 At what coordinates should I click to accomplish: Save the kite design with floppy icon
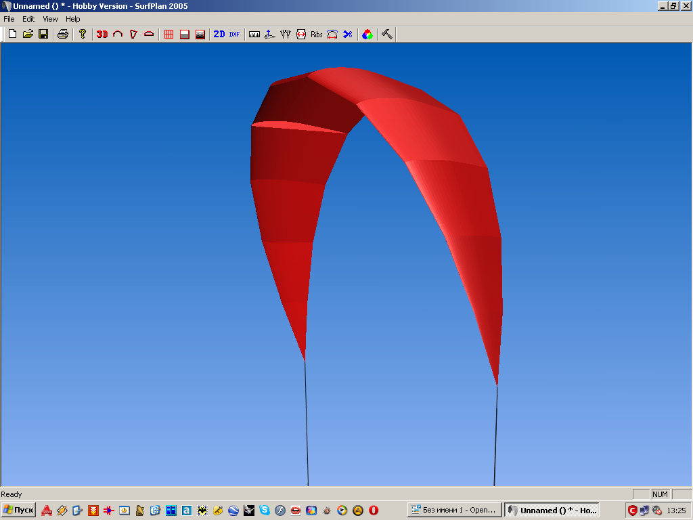click(x=43, y=34)
